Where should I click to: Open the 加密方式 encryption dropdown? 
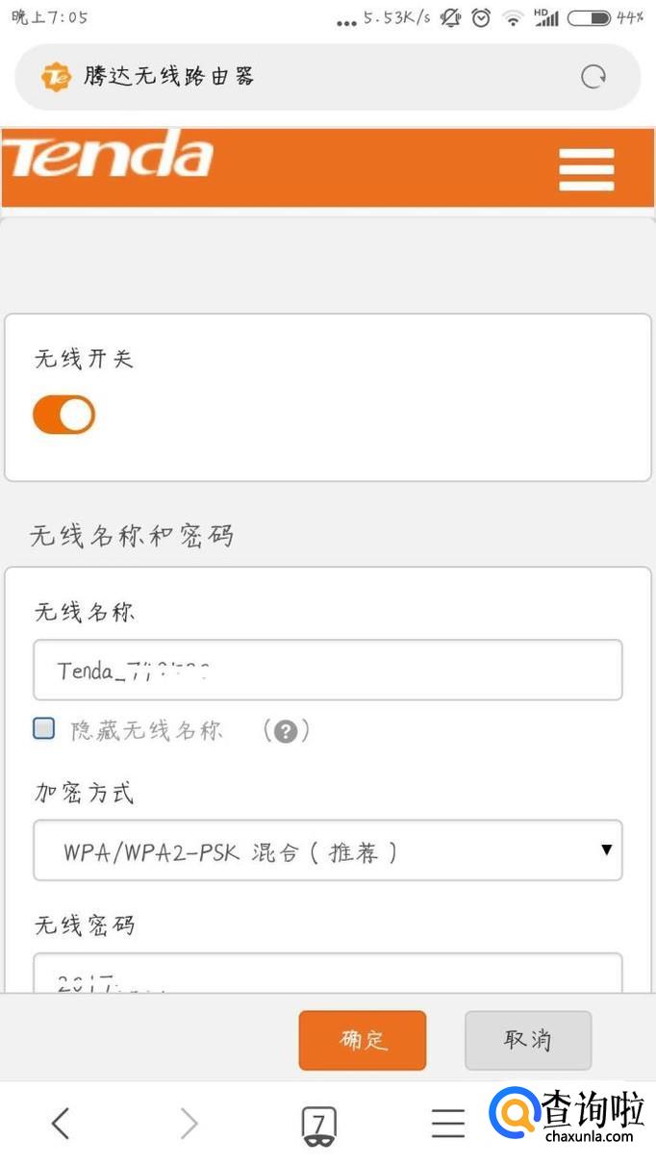tap(327, 850)
